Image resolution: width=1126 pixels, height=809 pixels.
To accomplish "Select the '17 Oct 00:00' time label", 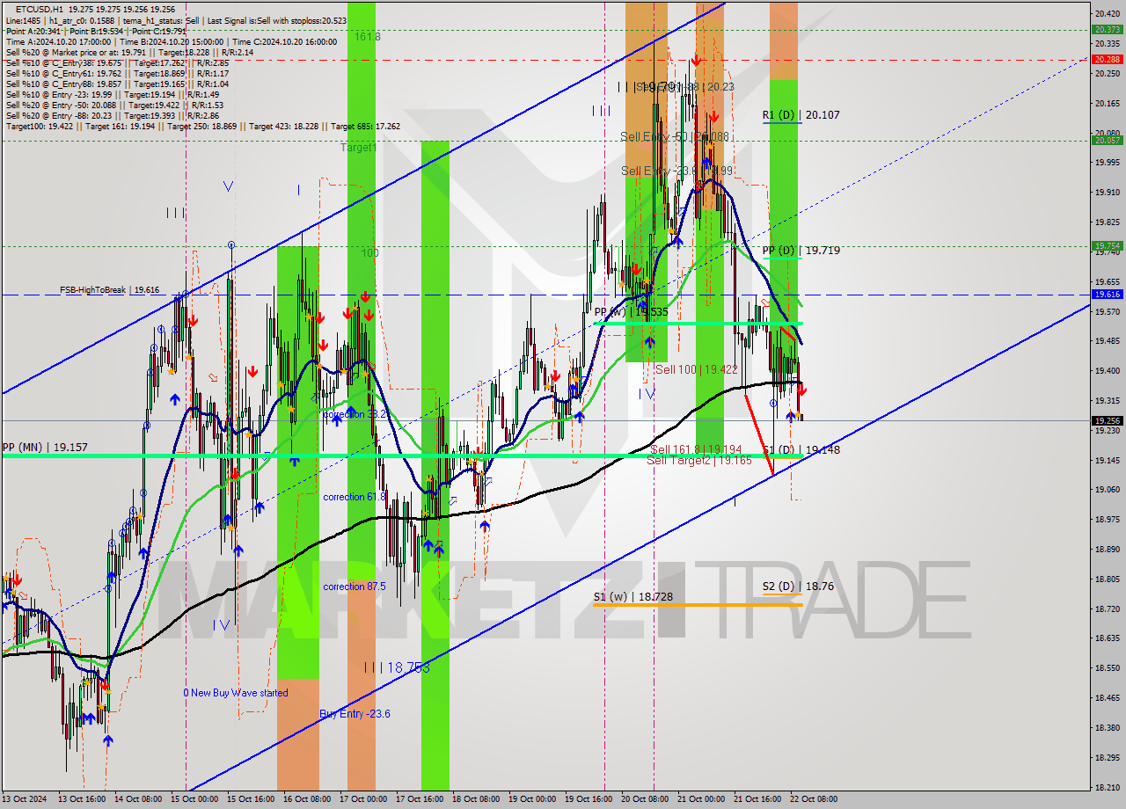I will coord(364,799).
